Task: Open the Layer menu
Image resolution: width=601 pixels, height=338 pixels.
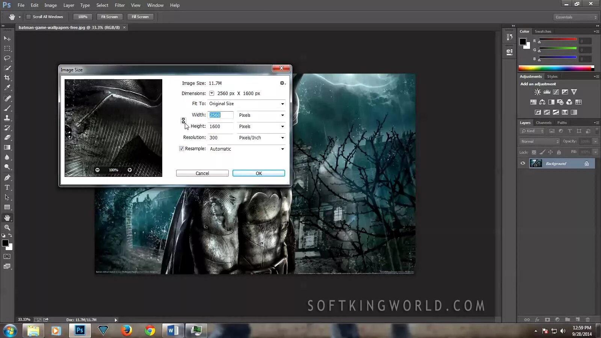Action: point(69,5)
